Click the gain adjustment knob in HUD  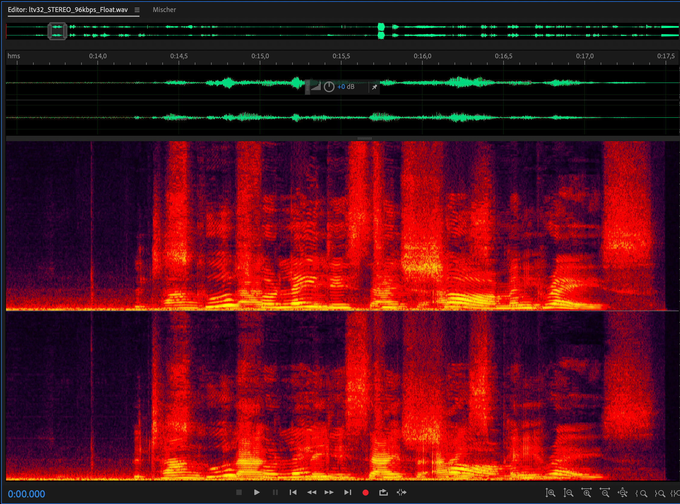point(329,87)
